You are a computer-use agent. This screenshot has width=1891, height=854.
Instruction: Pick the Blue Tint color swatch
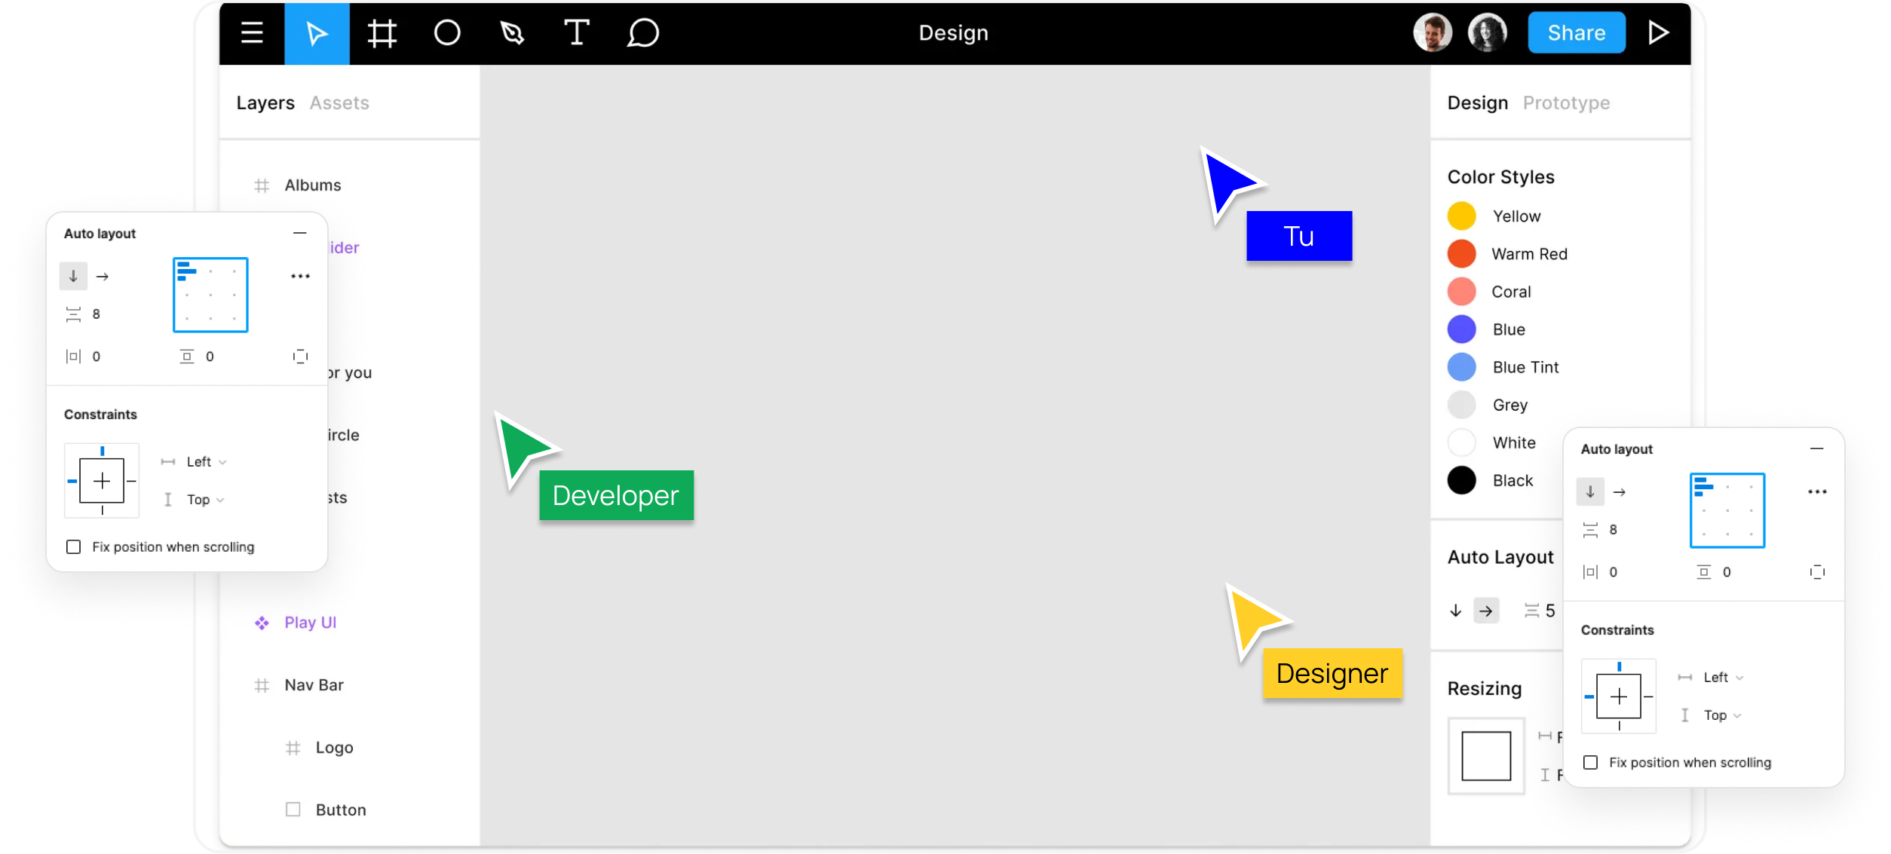pos(1461,367)
